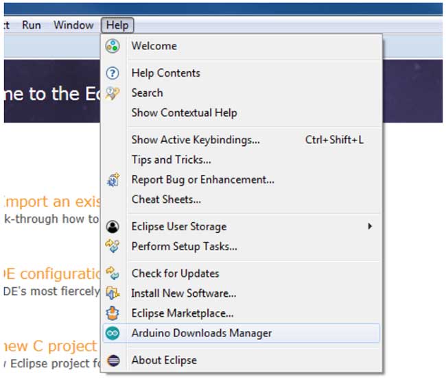
Task: Click the Report Bug or Enhancement icon
Action: click(113, 180)
